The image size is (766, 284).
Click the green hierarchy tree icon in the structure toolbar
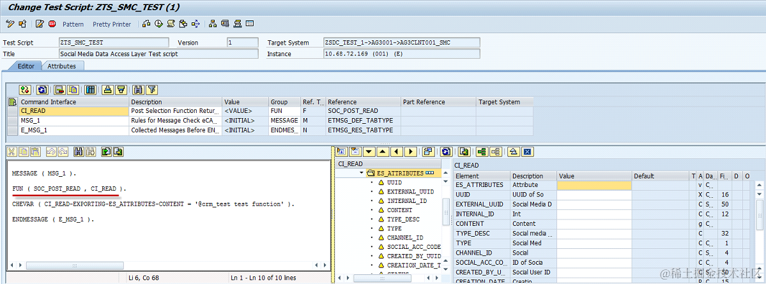[482, 152]
